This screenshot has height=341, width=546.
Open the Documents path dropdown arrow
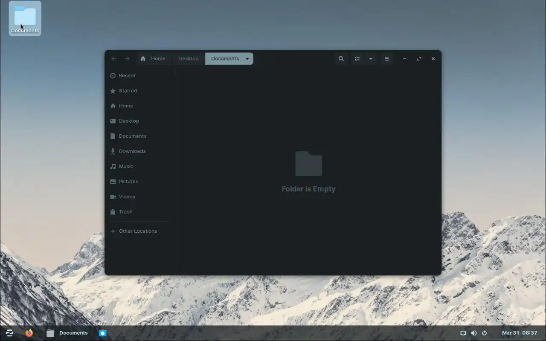[x=247, y=59]
